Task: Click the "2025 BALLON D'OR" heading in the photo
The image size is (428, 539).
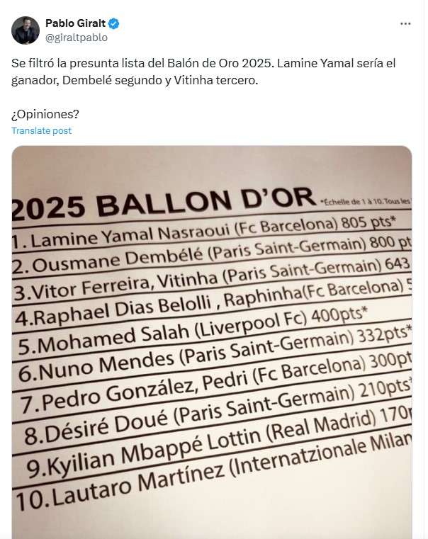Action: click(x=163, y=204)
